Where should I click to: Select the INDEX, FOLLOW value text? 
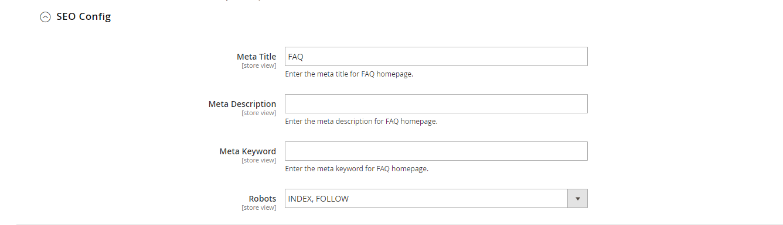click(x=318, y=199)
